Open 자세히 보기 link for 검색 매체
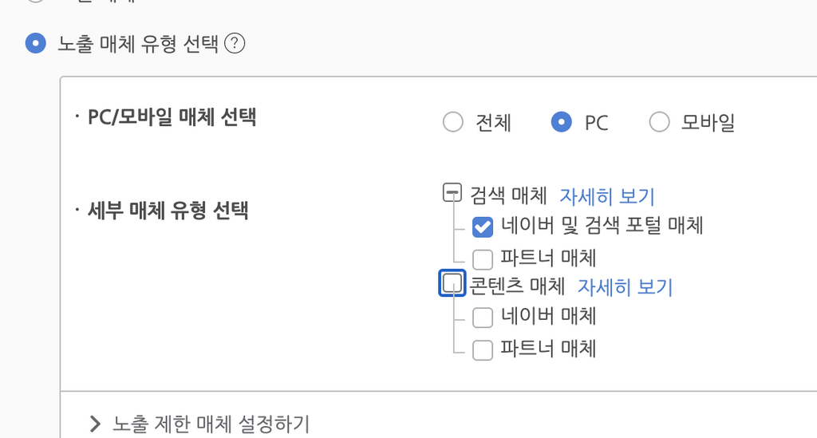 point(607,196)
